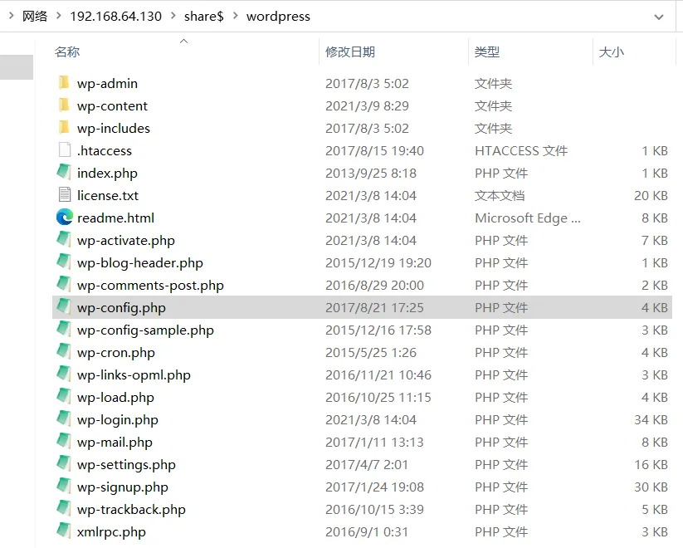
Task: Select the wp-trackback.php file name
Action: tap(131, 509)
